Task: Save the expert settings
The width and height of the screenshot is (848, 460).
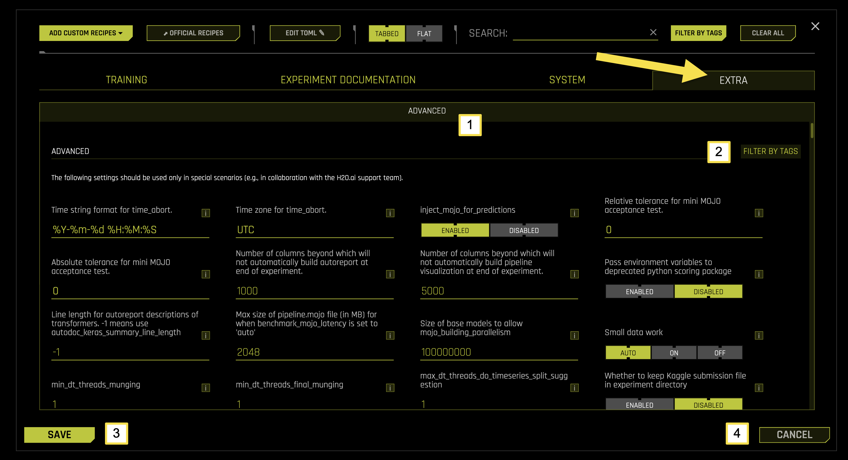Action: (x=59, y=434)
